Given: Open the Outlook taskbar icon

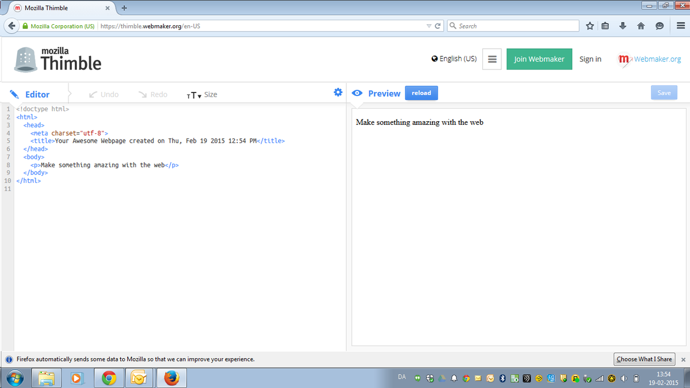Looking at the screenshot, I should 139,378.
